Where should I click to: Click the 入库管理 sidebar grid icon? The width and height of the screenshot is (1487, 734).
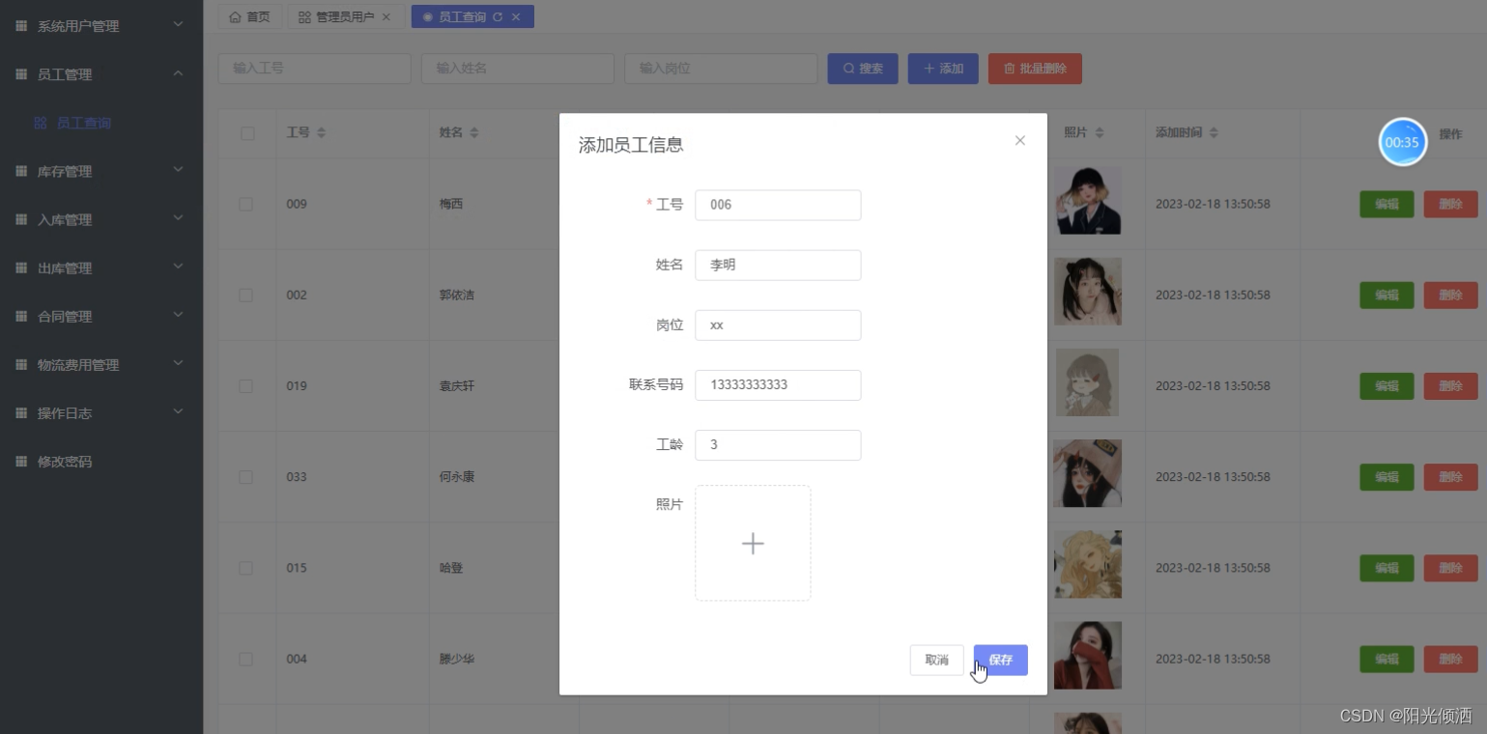click(21, 219)
